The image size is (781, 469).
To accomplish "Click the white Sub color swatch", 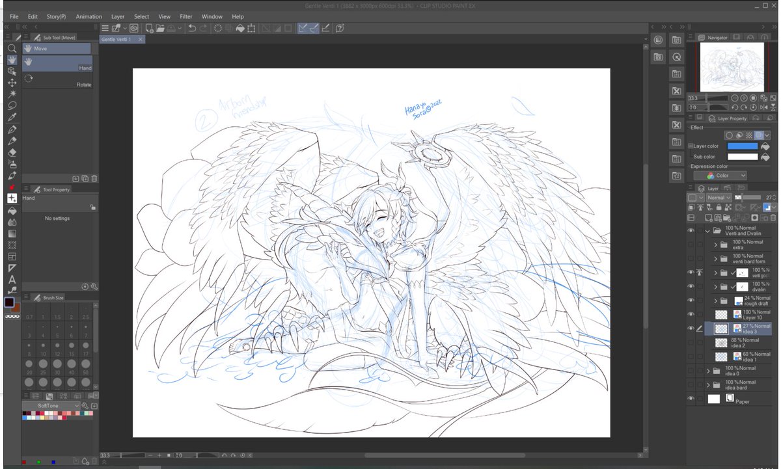I will [x=742, y=157].
